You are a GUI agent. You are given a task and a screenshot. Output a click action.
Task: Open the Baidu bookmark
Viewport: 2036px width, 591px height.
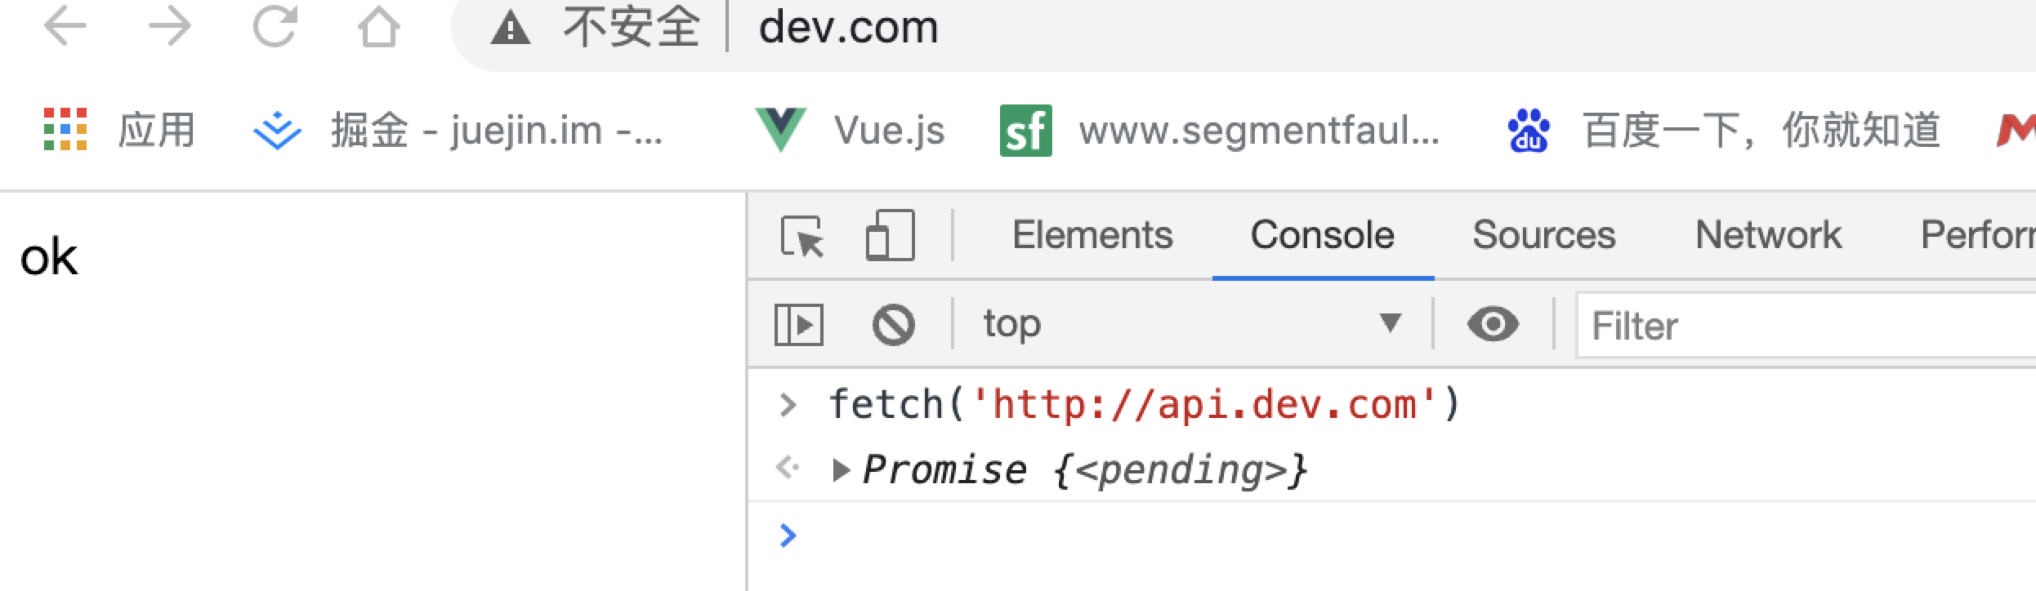(x=1724, y=131)
